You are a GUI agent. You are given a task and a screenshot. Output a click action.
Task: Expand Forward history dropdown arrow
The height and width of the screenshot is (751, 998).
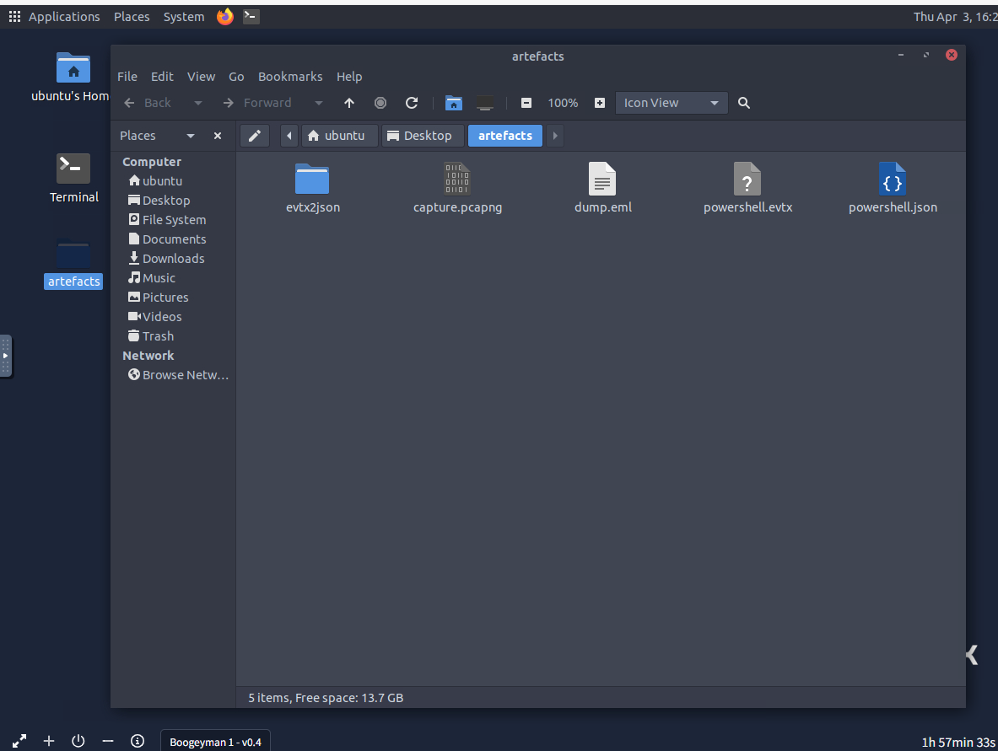[x=319, y=103]
